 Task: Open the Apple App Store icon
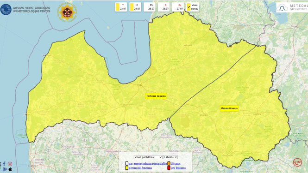[x=10, y=169]
